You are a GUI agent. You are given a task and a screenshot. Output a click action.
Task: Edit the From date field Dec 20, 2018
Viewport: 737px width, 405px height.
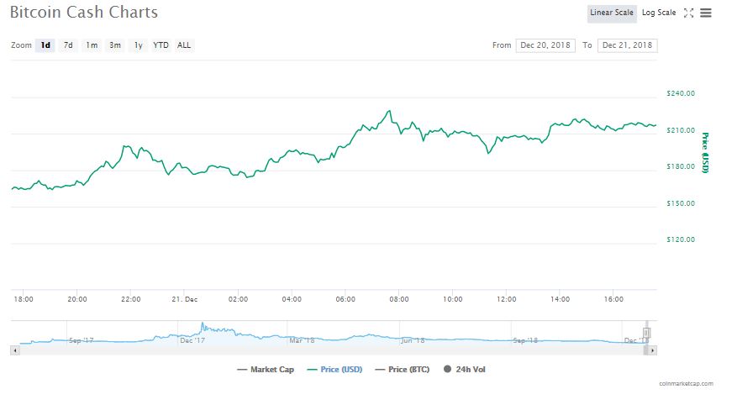[545, 45]
